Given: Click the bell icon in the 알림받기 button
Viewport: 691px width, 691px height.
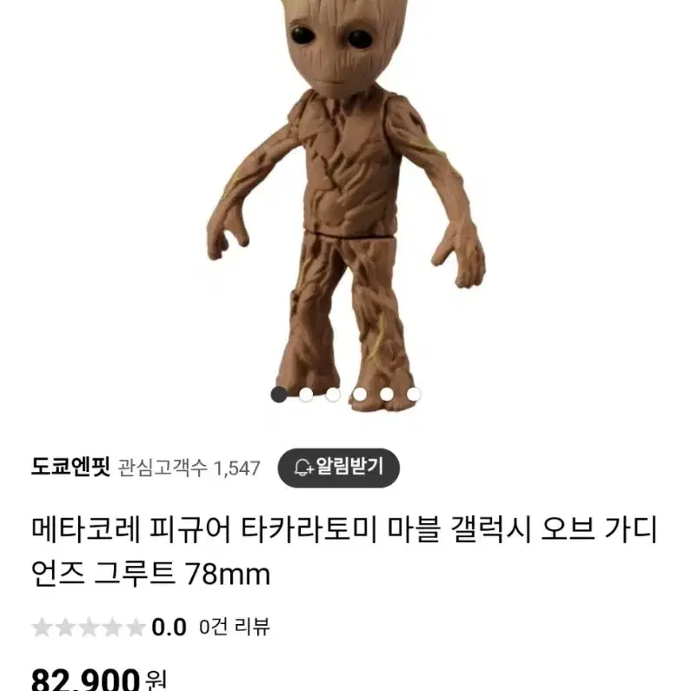Looking at the screenshot, I should (x=303, y=467).
